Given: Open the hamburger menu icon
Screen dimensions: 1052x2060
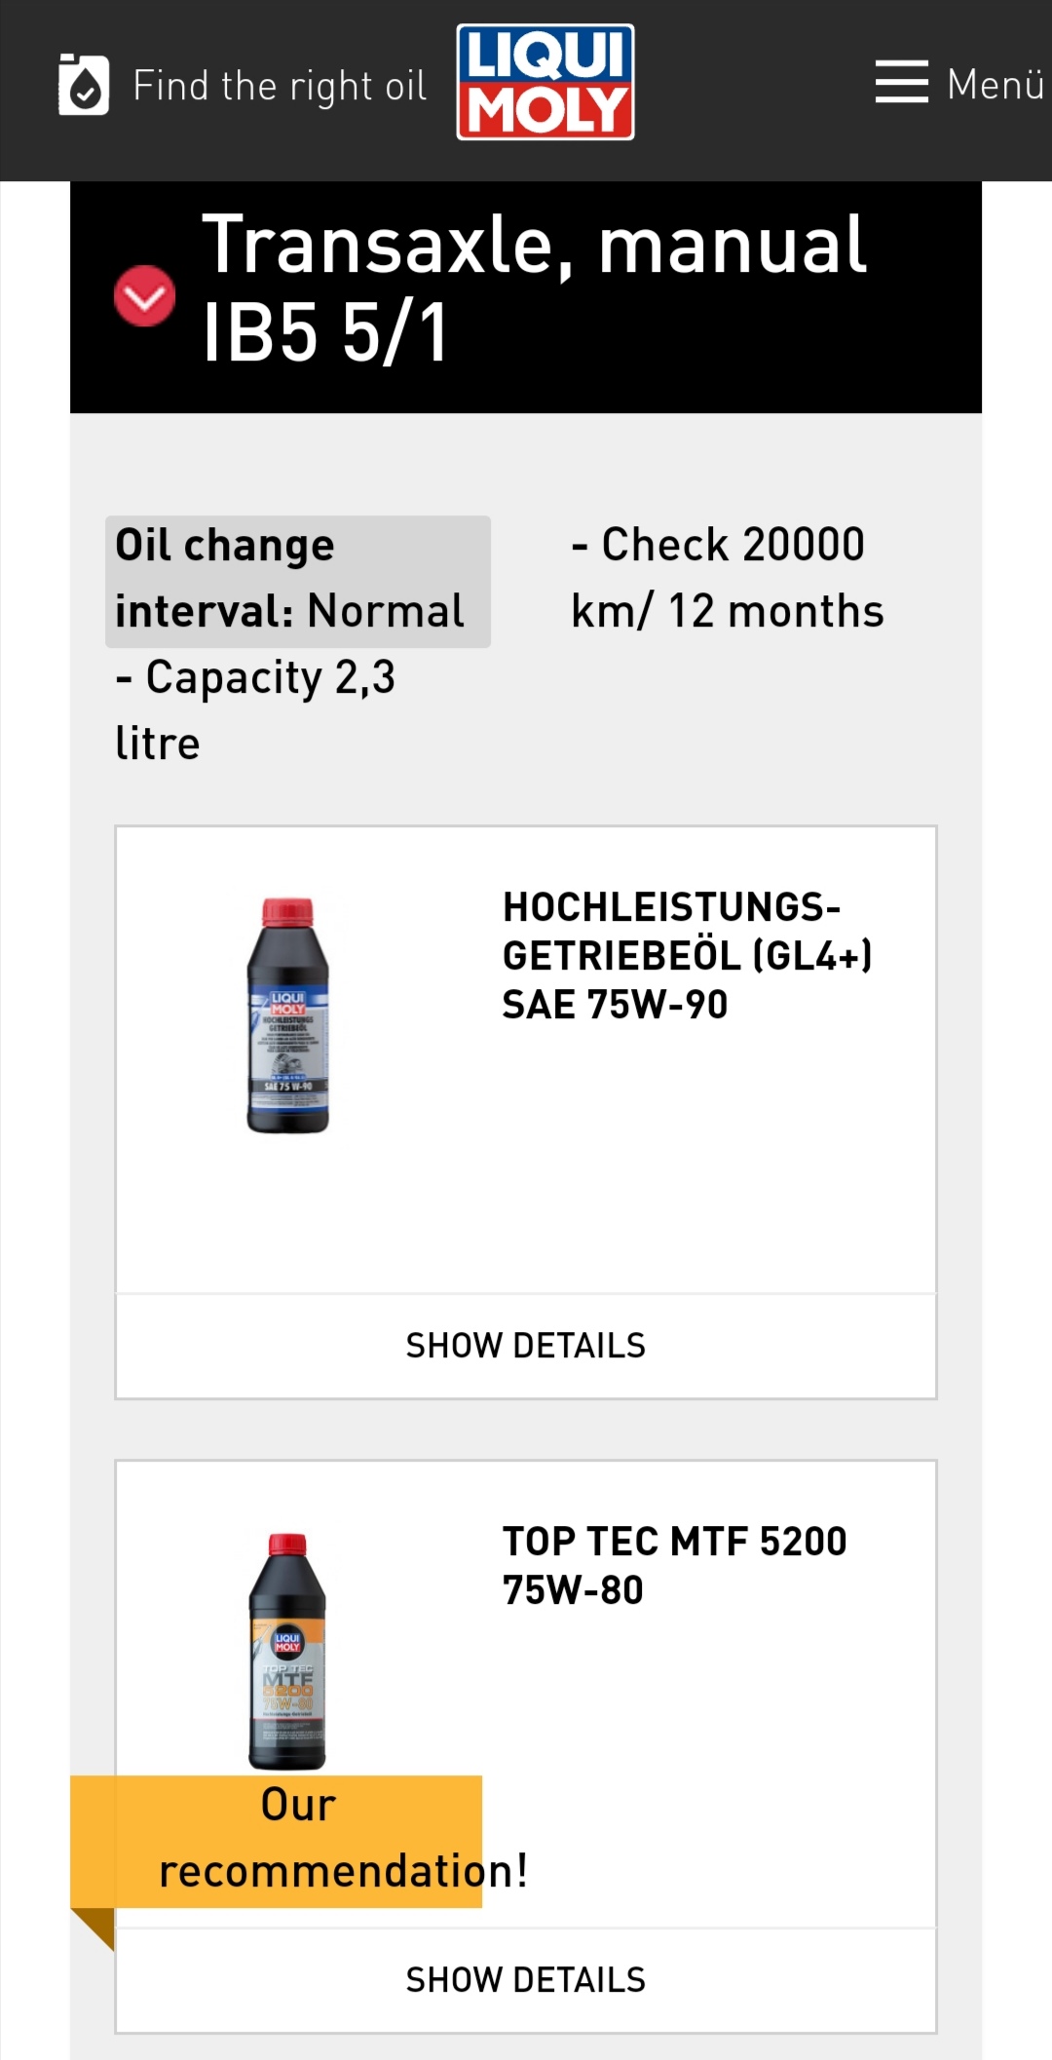Looking at the screenshot, I should coord(901,82).
